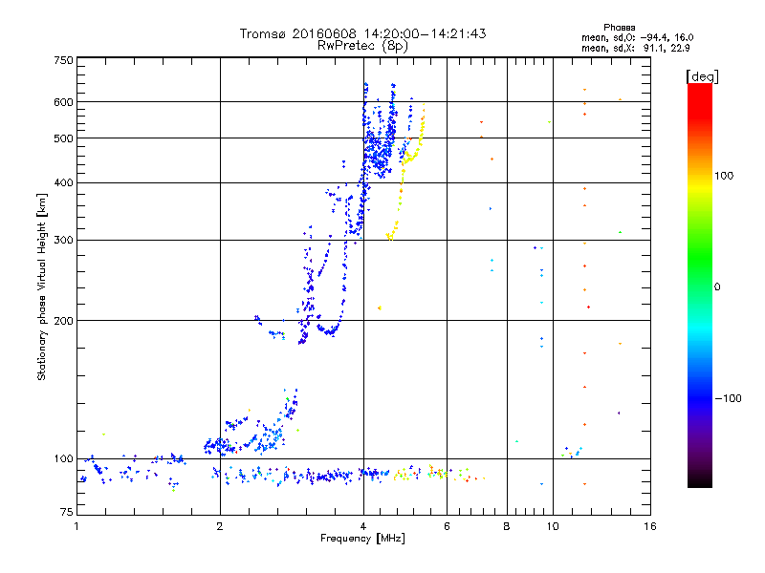This screenshot has width=765, height=573.
Task: Click the y-axis tick label "200"
Action: click(x=64, y=321)
